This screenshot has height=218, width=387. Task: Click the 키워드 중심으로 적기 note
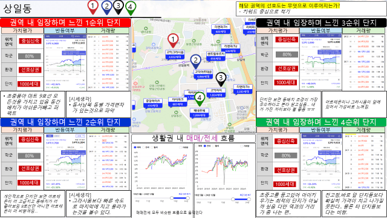coord(264,12)
